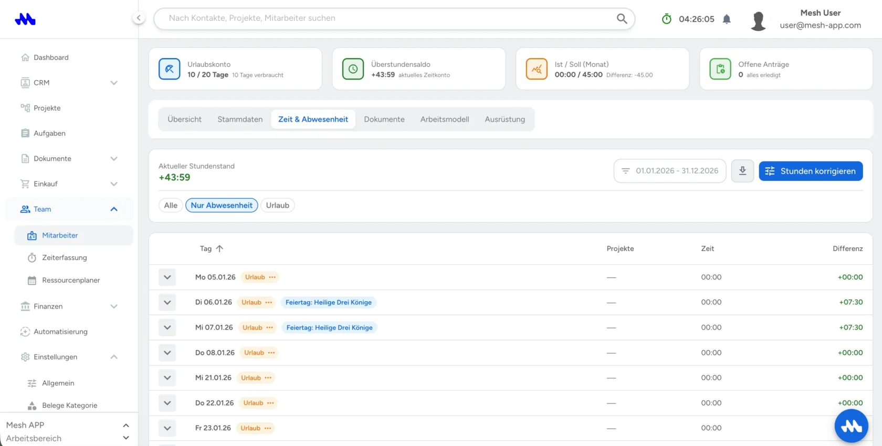Image resolution: width=882 pixels, height=446 pixels.
Task: Open Mitarbeiter under Team
Action: click(x=73, y=235)
